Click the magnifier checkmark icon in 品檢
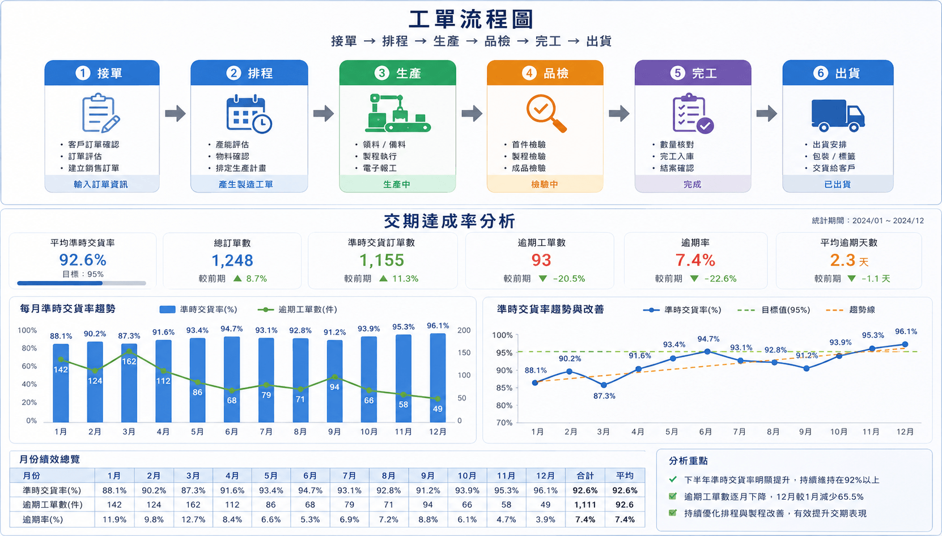This screenshot has height=536, width=942. click(546, 113)
